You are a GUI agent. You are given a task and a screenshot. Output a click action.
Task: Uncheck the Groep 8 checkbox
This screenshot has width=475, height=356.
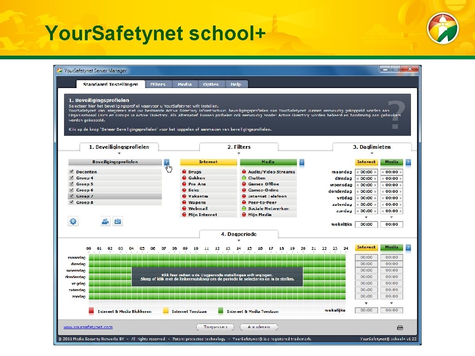[x=71, y=202]
